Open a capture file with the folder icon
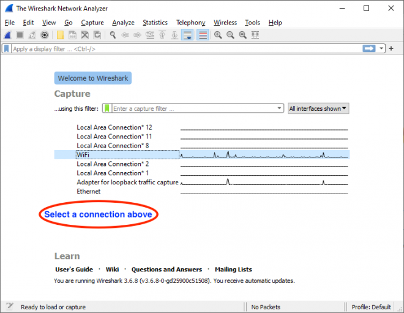This screenshot has height=313, width=404. click(60, 35)
